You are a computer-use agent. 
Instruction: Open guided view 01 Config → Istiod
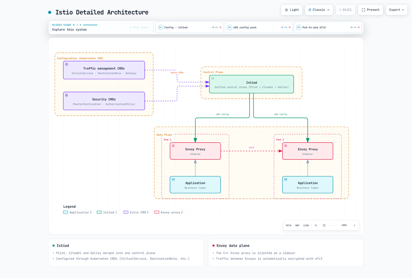190,27
